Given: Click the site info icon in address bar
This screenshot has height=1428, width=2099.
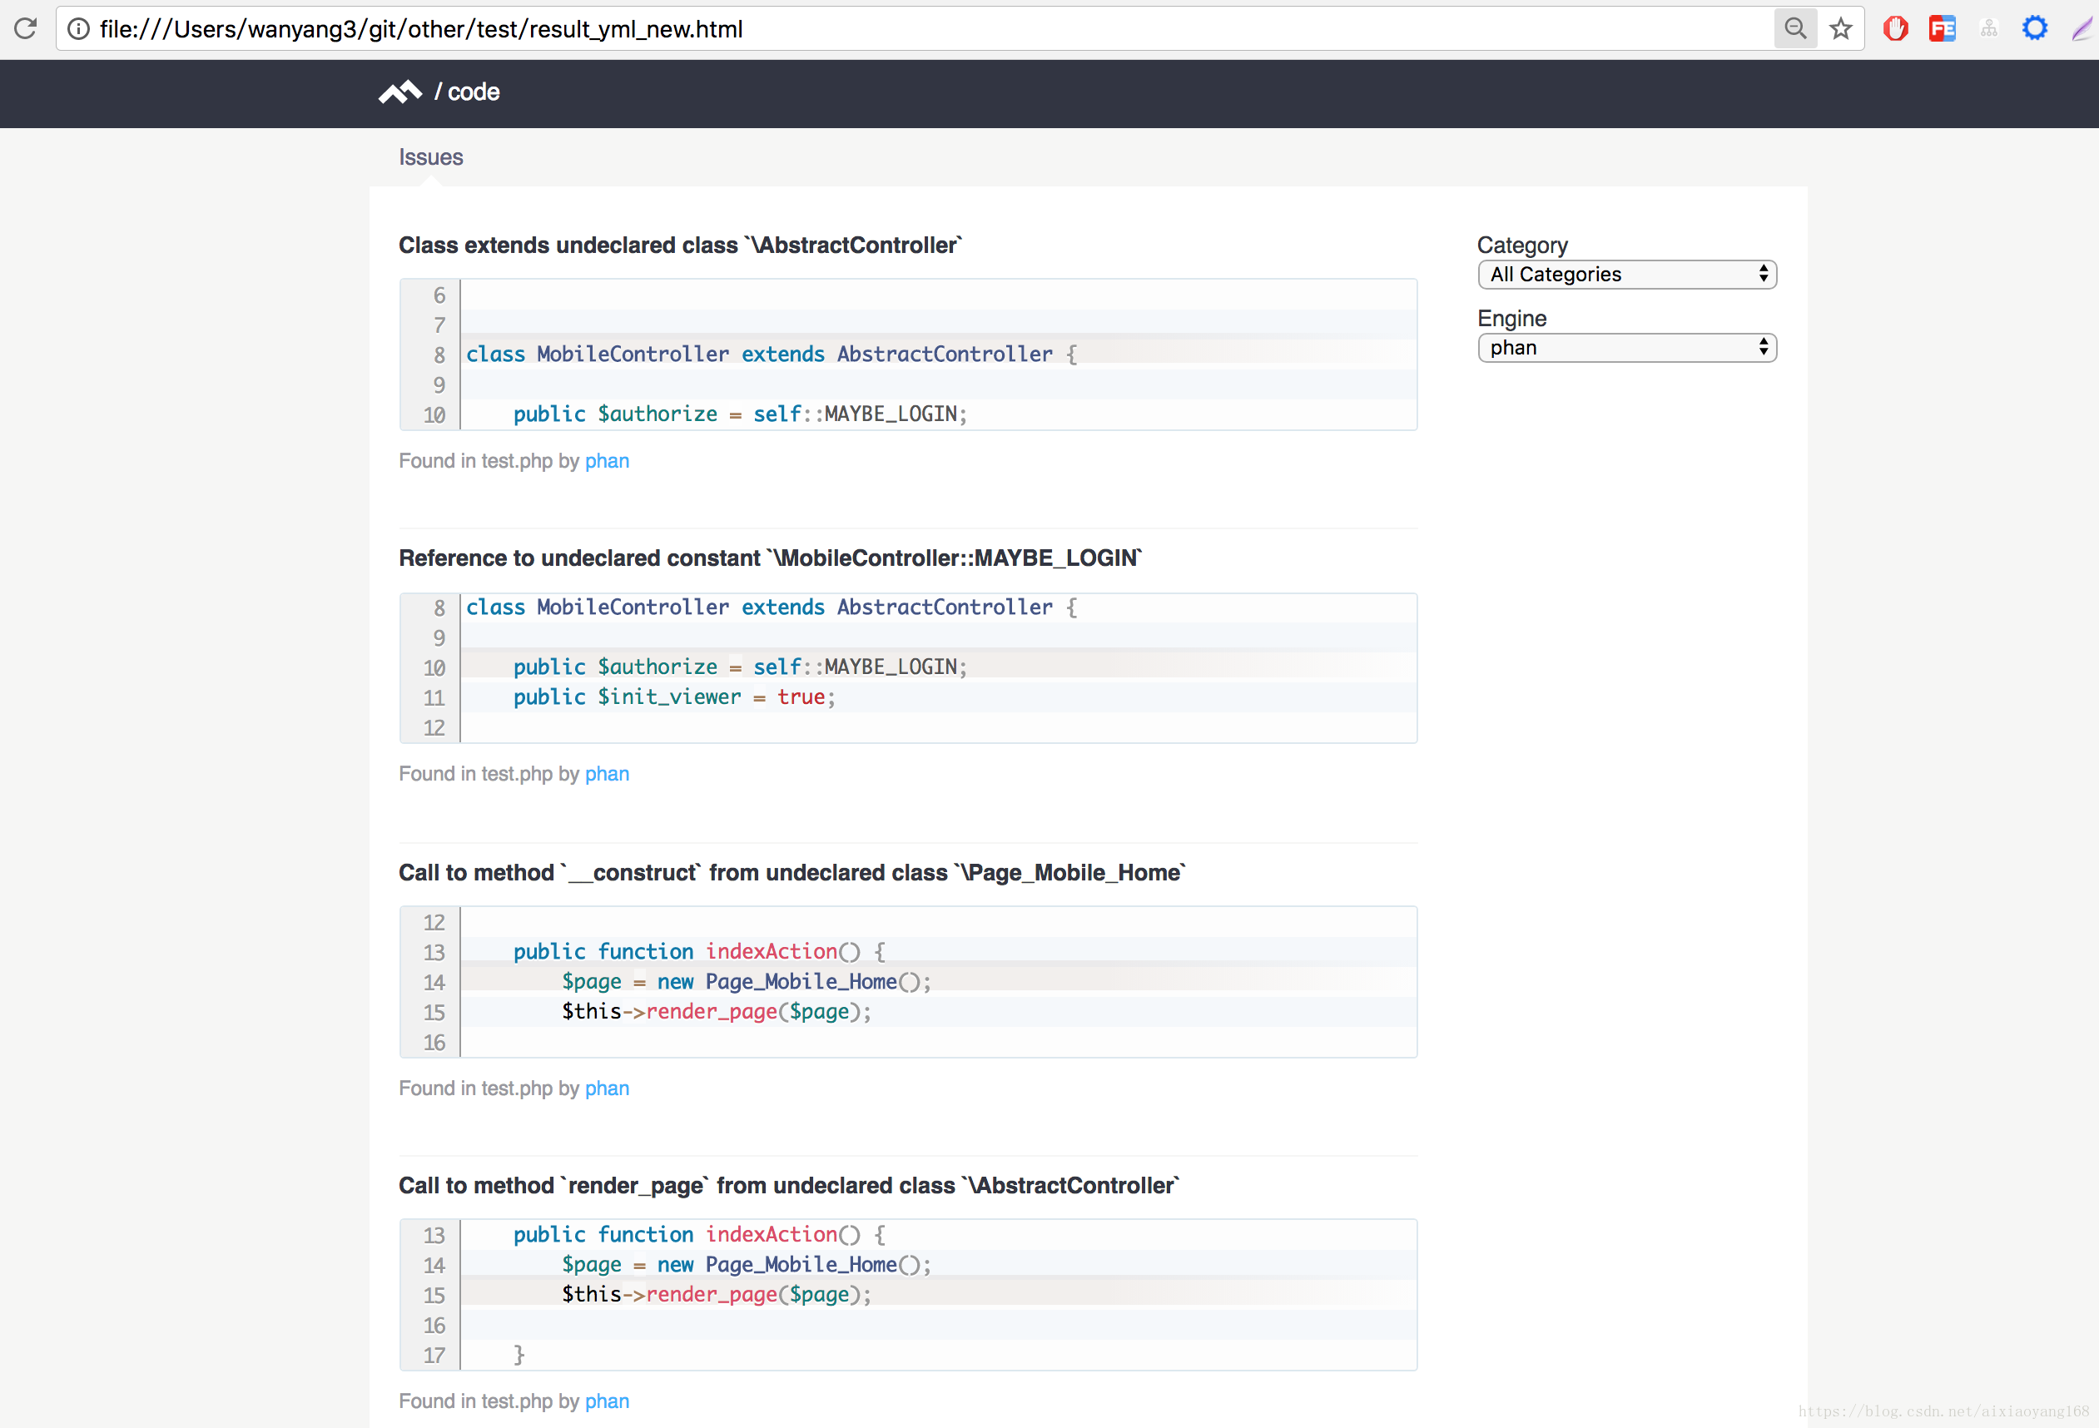Looking at the screenshot, I should (x=79, y=29).
